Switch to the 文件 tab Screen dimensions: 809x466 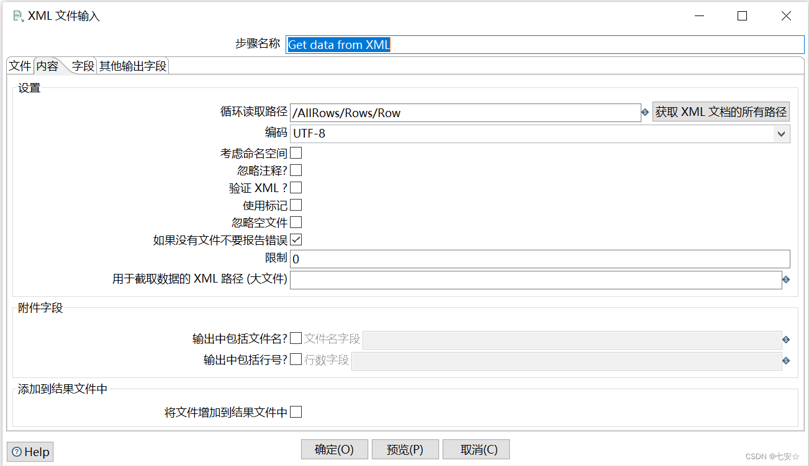click(19, 65)
